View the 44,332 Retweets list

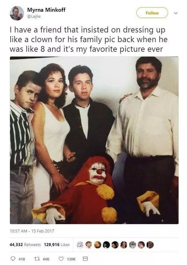coord(25,244)
